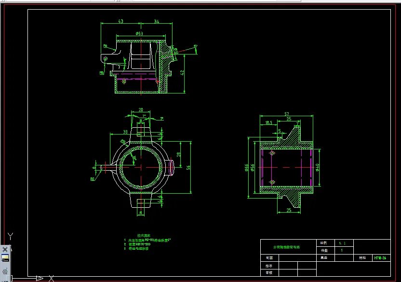Image resolution: width=401 pixels, height=282 pixels.
Task: Pick the ø56 diameter dimension
Action: click(x=253, y=168)
